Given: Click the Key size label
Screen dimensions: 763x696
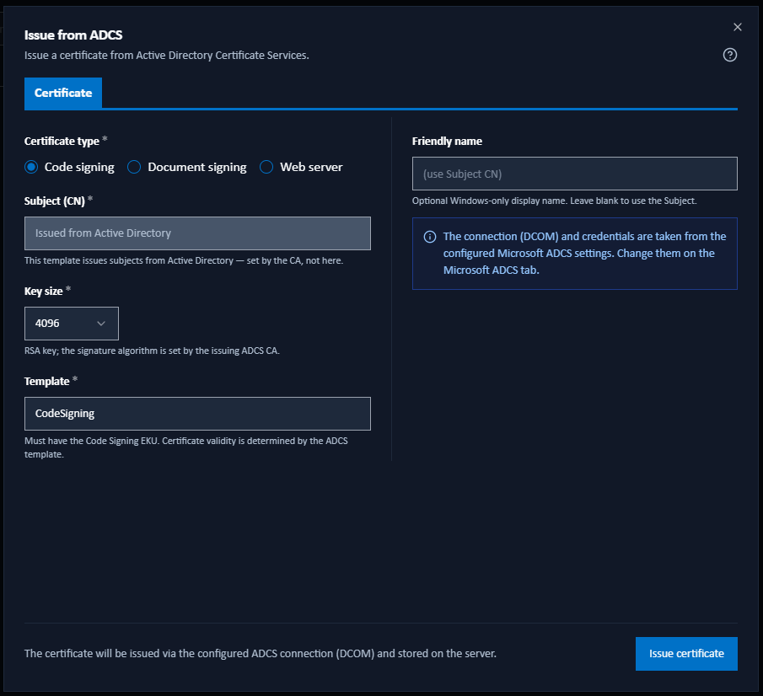Looking at the screenshot, I should point(43,291).
